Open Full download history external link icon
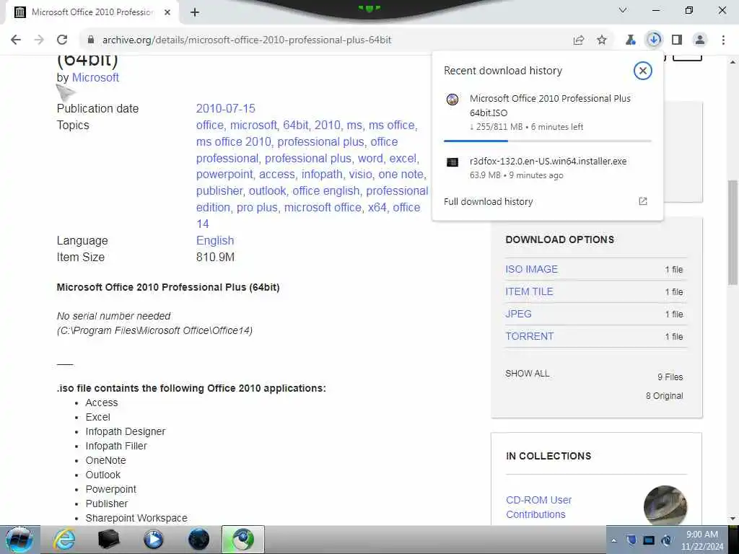Image resolution: width=739 pixels, height=554 pixels. click(x=643, y=201)
